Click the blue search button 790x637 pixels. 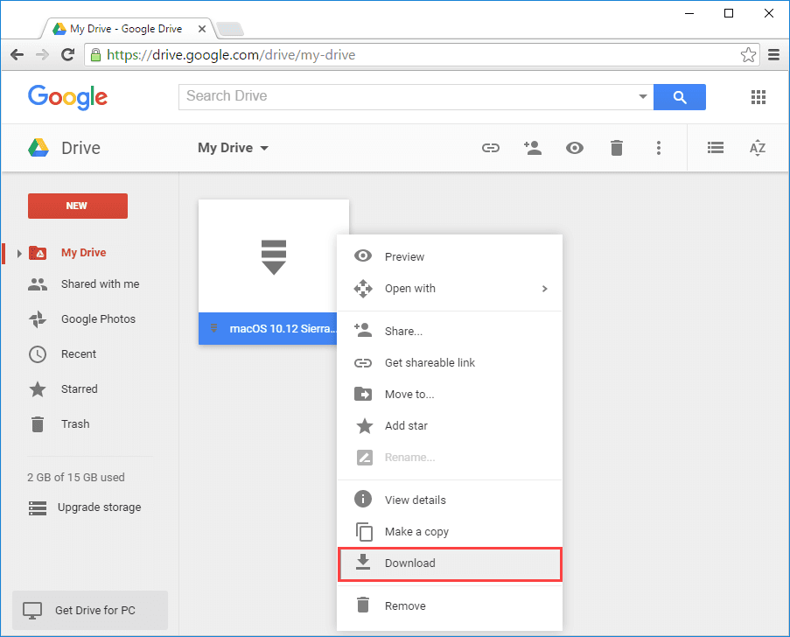(x=679, y=96)
